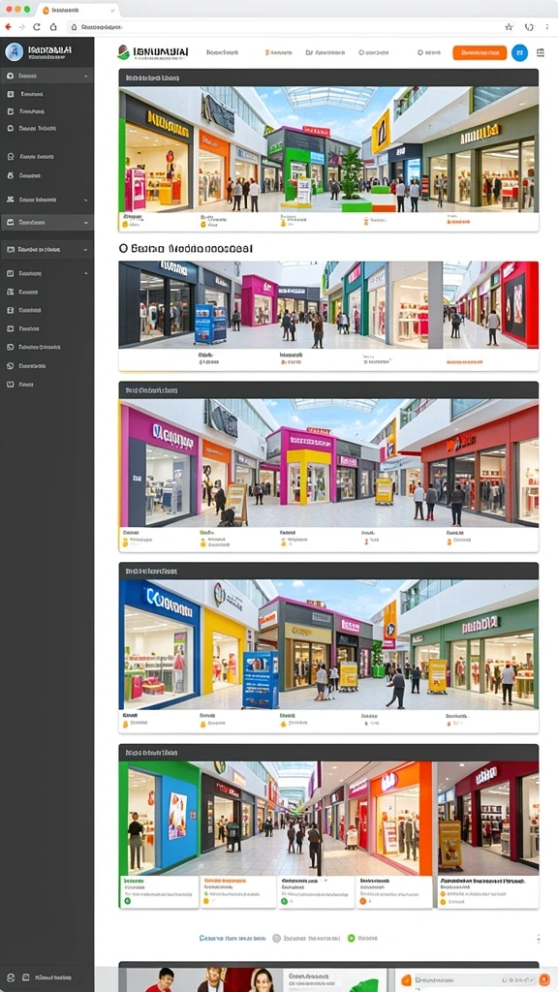This screenshot has height=992, width=558.
Task: Click the last icon in sidebar list
Action: pos(10,384)
